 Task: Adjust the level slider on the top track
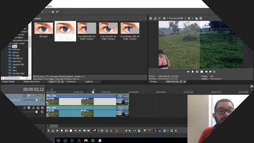tap(37, 100)
